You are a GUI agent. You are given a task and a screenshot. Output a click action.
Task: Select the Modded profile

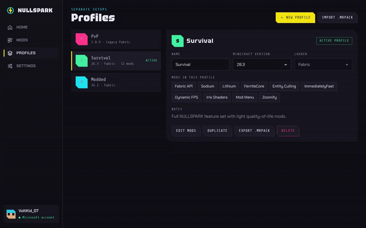point(116,82)
